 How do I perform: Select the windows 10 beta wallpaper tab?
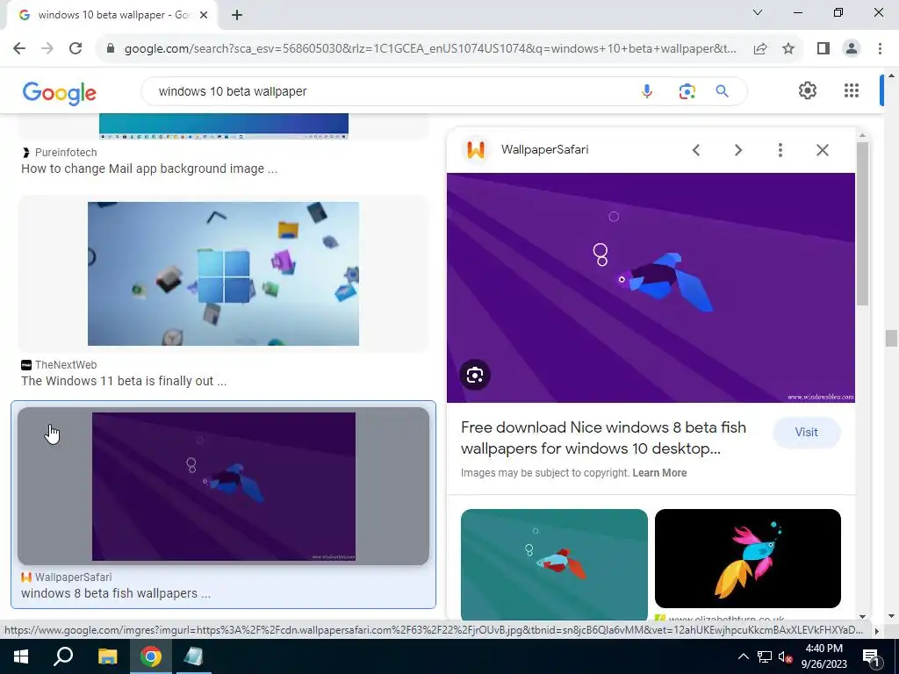pyautogui.click(x=112, y=15)
